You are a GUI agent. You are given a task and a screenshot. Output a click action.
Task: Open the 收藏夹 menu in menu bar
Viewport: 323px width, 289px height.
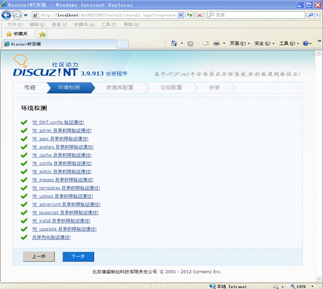point(85,24)
